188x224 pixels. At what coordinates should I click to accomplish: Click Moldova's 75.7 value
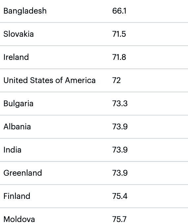119,219
